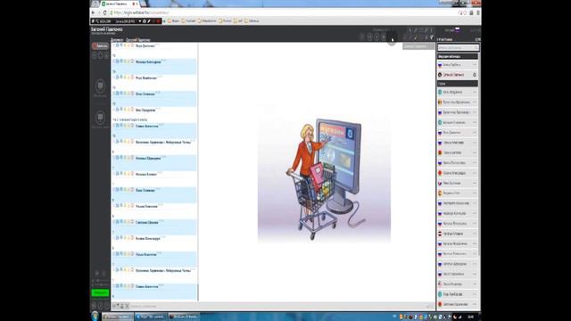Screen dimensions: 571x321
Task: Click the red record button in the left sidebar
Action: click(x=100, y=46)
